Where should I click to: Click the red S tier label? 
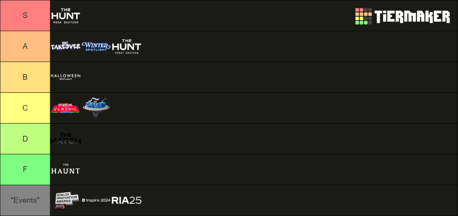tap(25, 16)
